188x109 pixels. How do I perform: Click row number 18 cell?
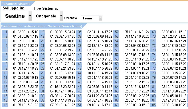pyautogui.click(x=42, y=32)
